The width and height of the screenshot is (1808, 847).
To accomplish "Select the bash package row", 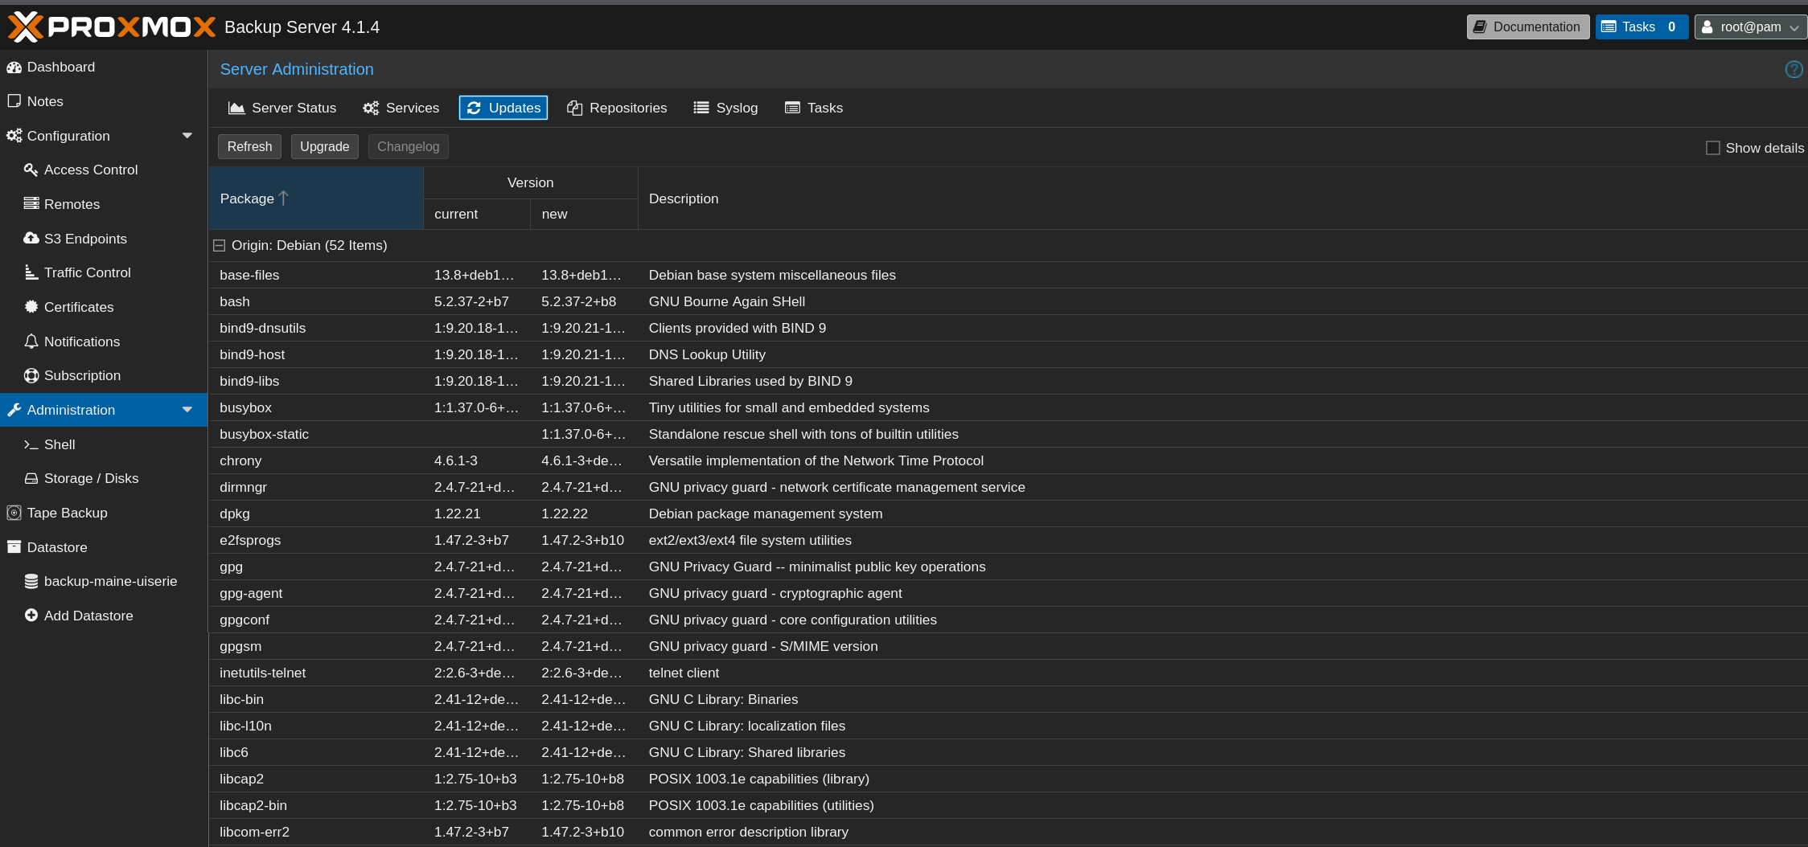I will (1009, 301).
